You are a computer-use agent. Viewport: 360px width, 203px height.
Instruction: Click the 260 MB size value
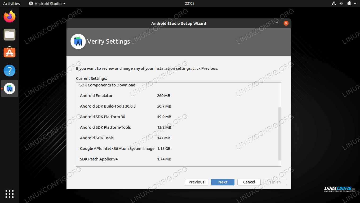tap(164, 96)
